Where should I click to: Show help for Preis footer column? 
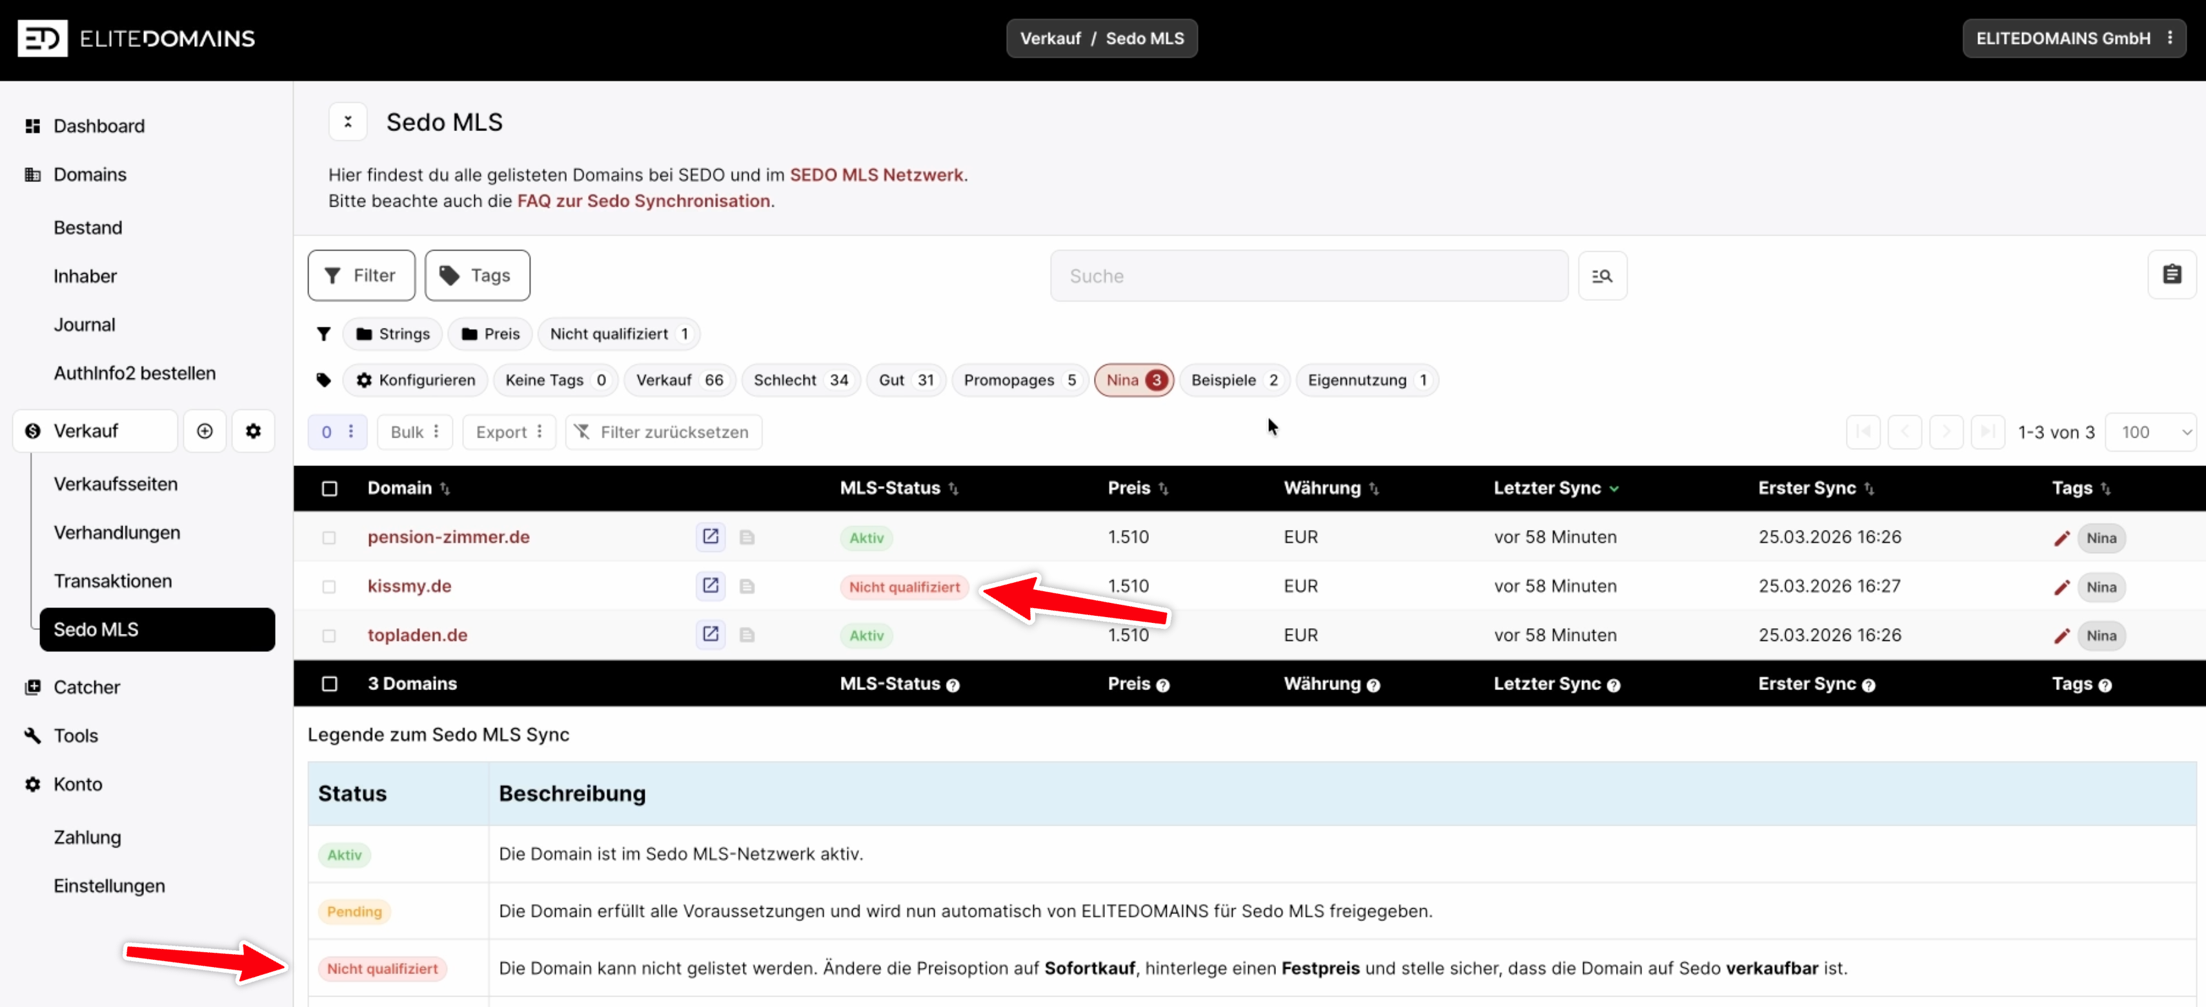point(1163,685)
